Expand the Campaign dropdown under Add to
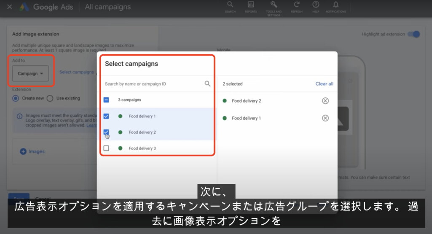432x234 pixels. point(30,73)
